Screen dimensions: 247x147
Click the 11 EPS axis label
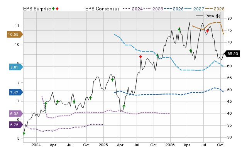(17, 26)
